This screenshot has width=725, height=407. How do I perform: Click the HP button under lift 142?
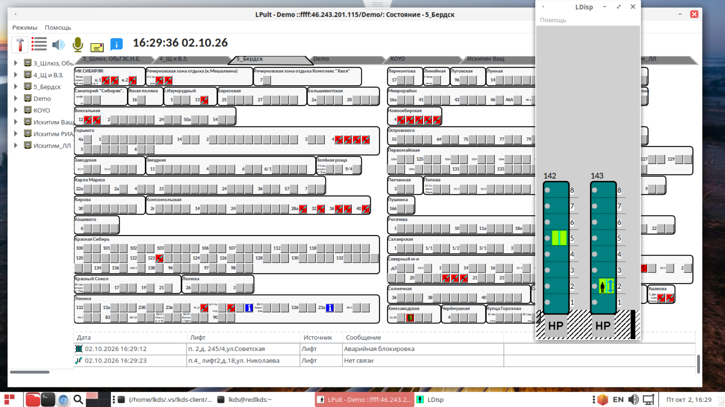[x=555, y=326]
